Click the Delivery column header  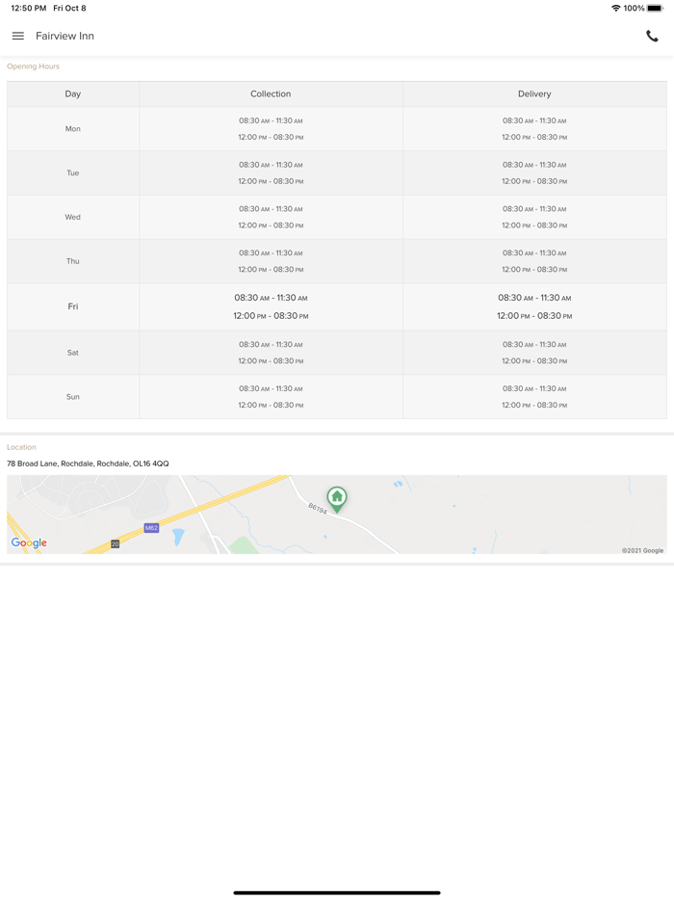[534, 94]
